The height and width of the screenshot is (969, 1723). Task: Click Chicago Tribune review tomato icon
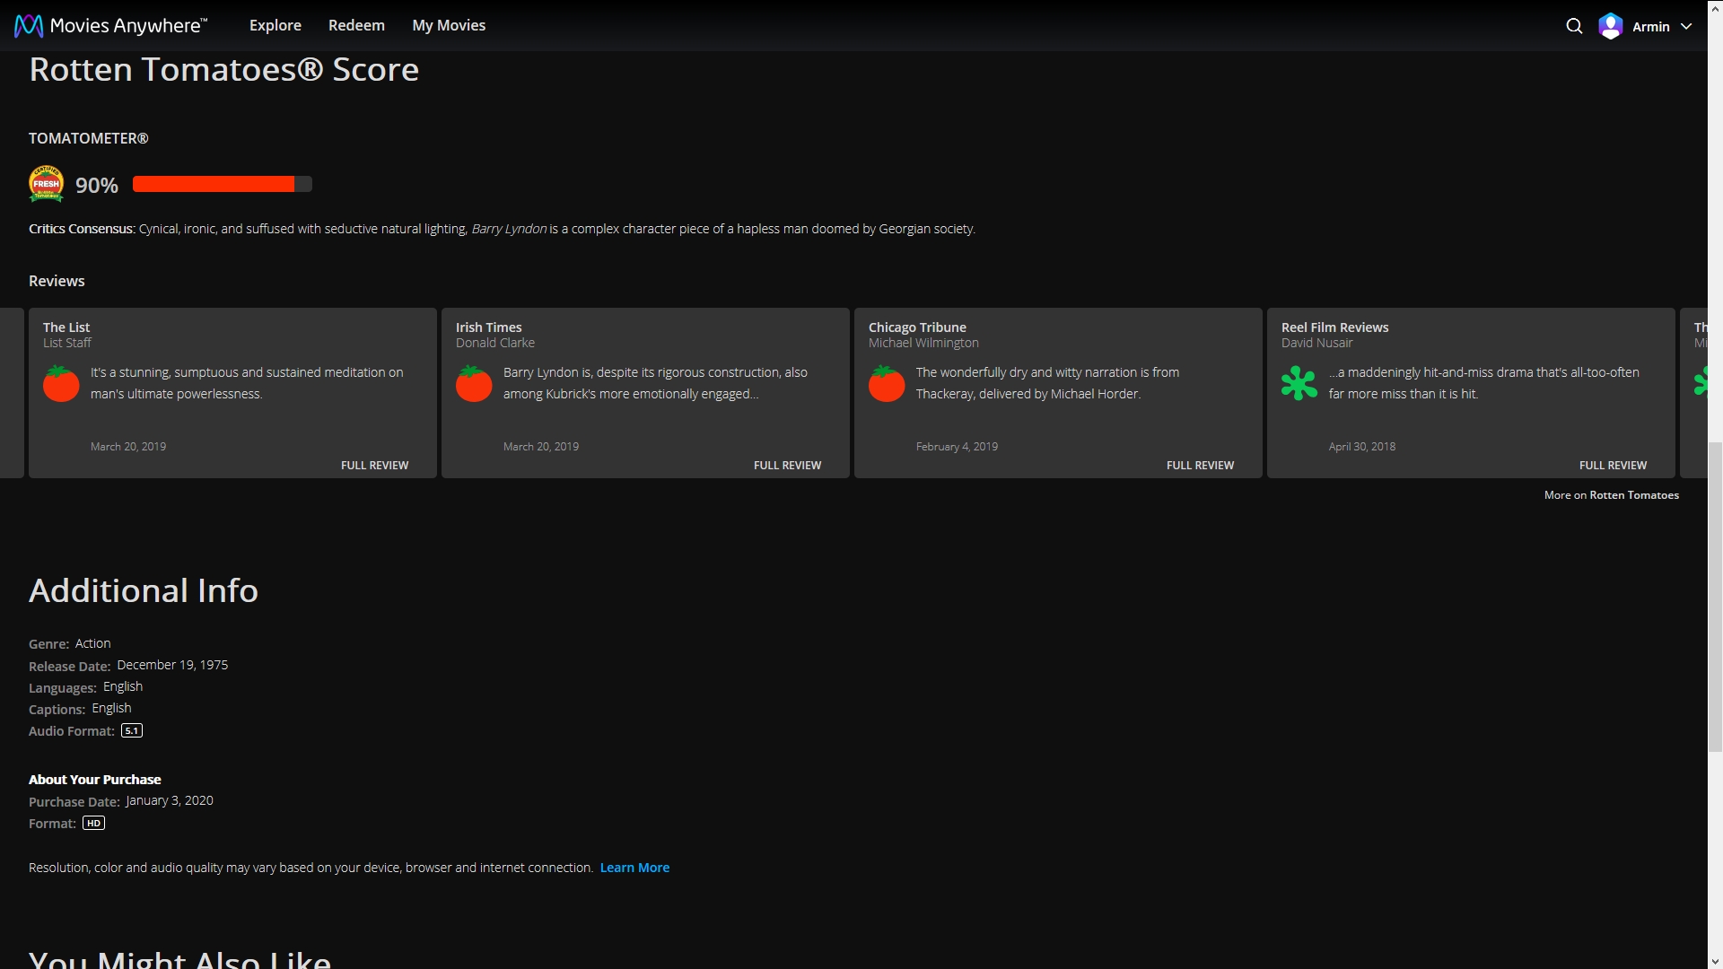click(887, 384)
